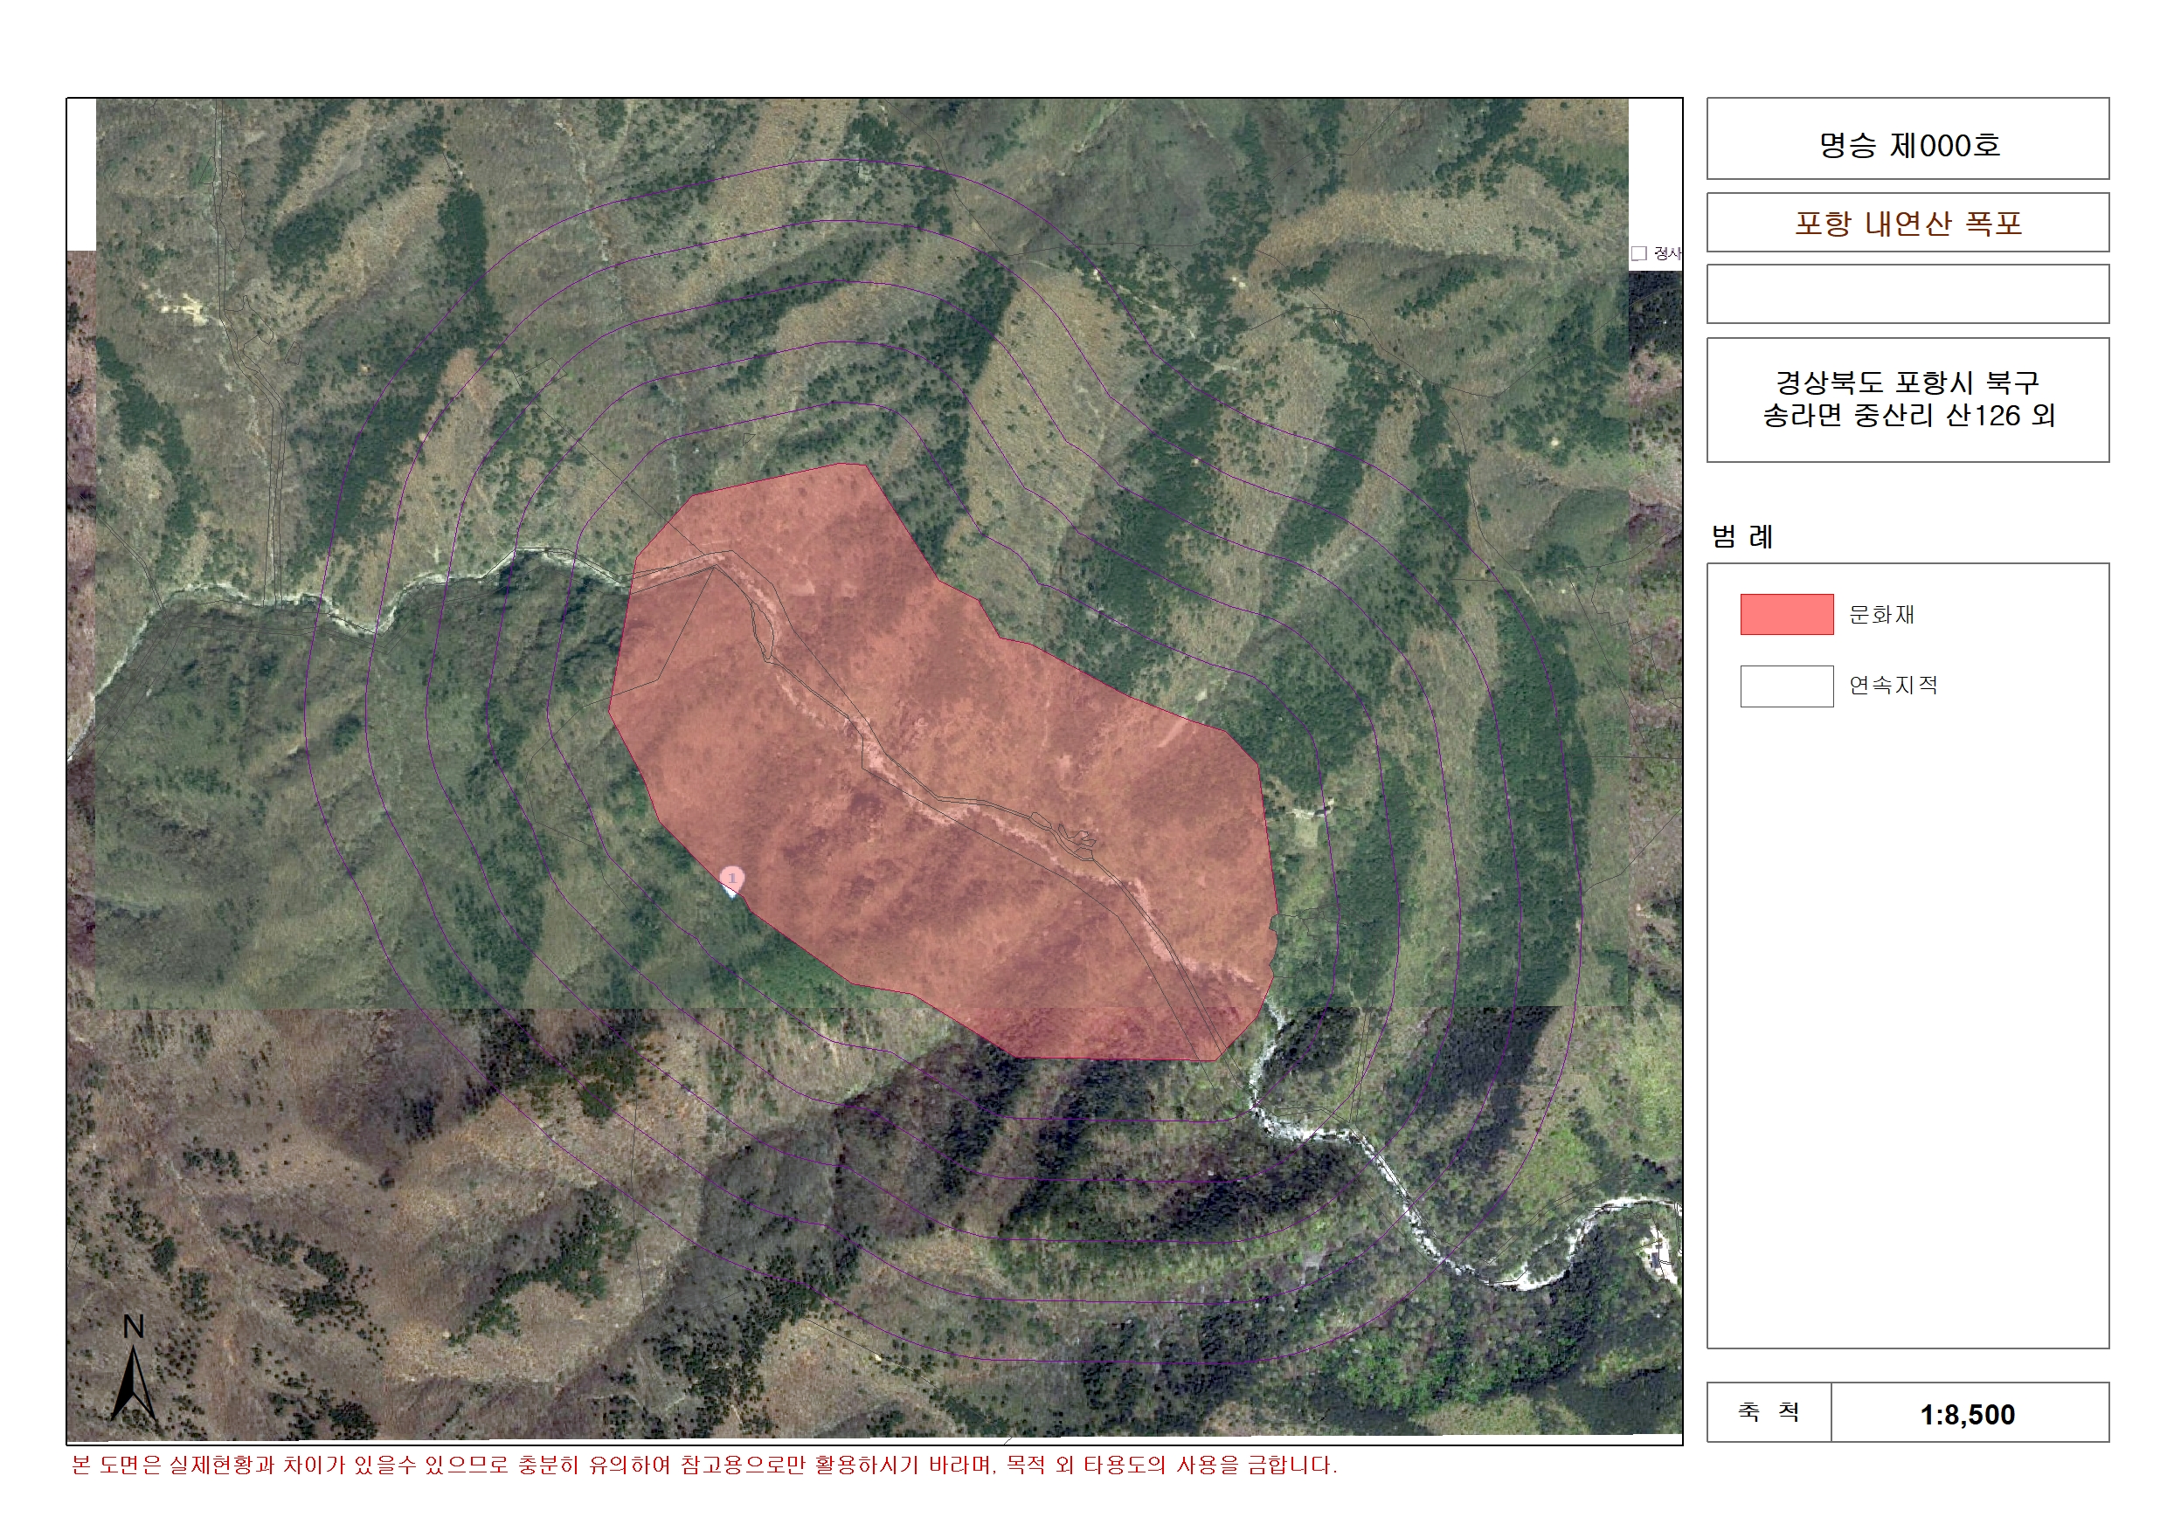Click the 명승 제000호 title box
The width and height of the screenshot is (2167, 1531).
[x=1907, y=139]
